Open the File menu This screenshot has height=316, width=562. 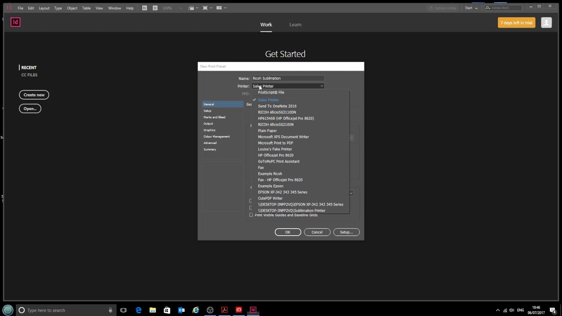[20, 8]
